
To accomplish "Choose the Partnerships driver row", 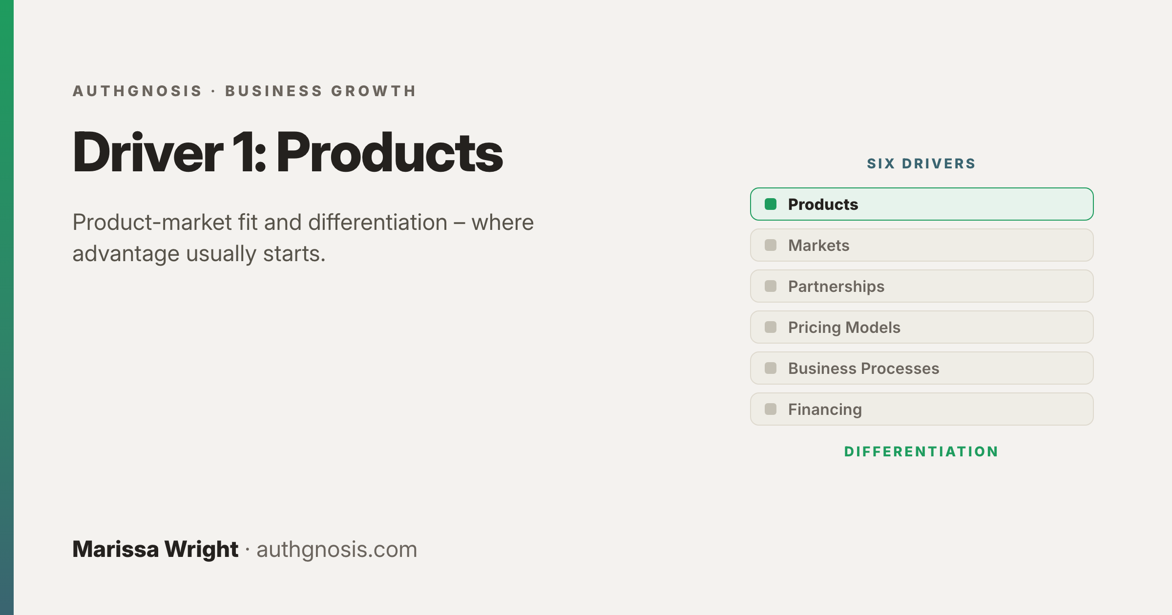I will [922, 286].
